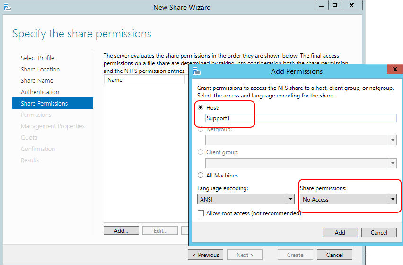
Task: Click the Name column header
Action: click(142, 80)
